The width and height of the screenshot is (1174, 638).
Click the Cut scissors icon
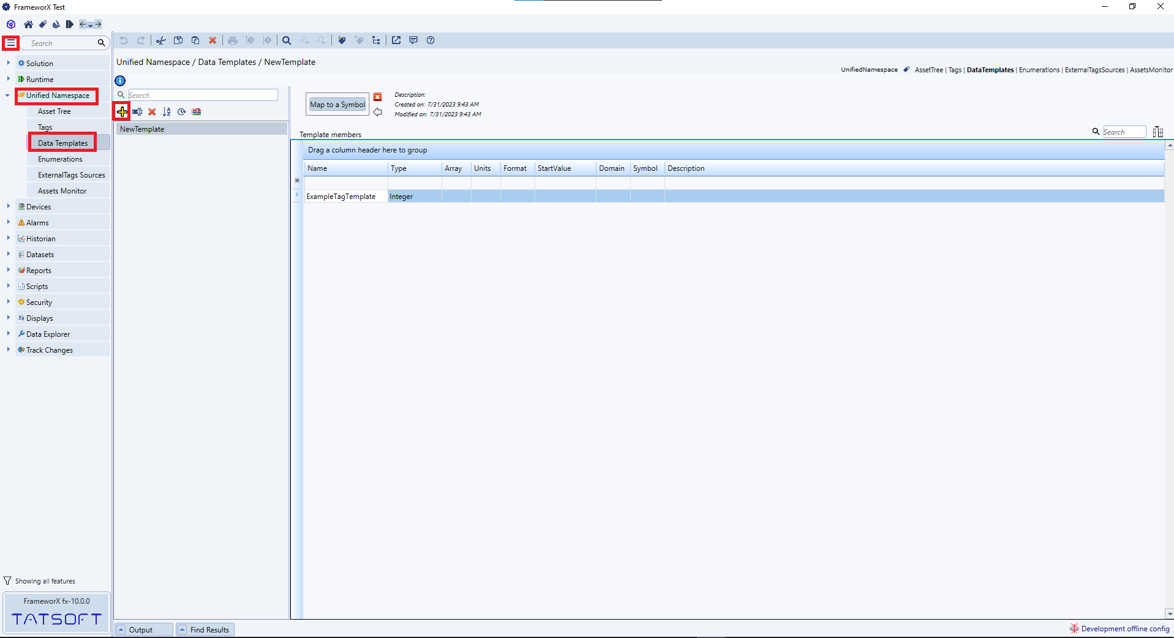click(160, 40)
